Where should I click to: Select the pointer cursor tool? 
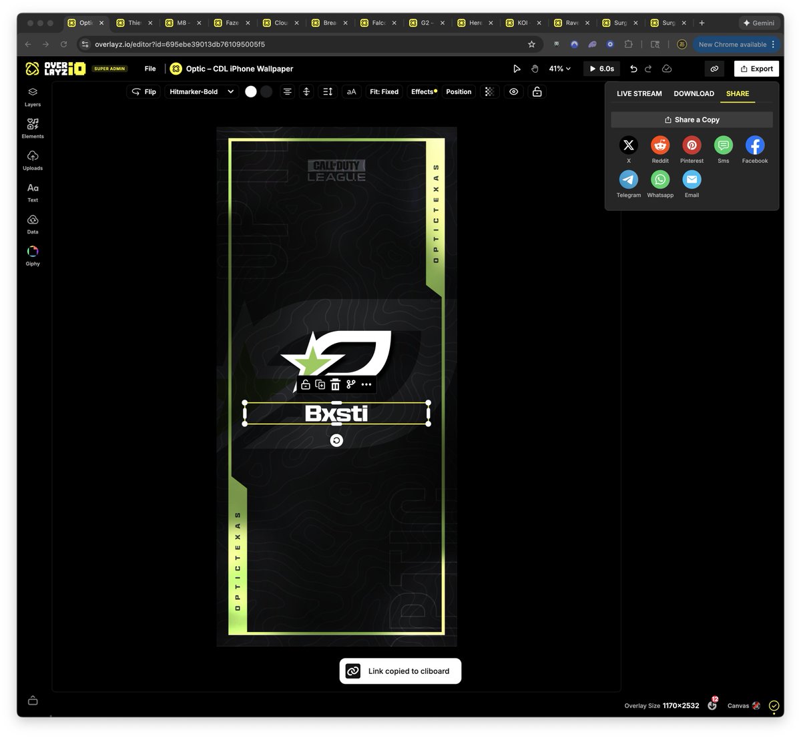517,69
